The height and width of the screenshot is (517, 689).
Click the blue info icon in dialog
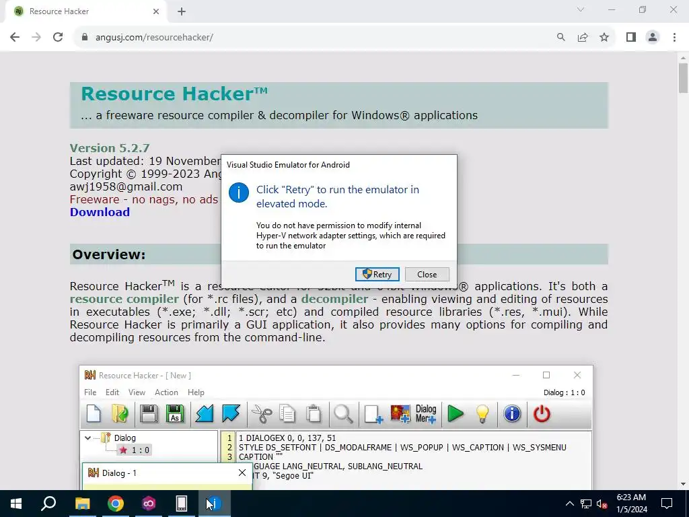[x=239, y=193]
